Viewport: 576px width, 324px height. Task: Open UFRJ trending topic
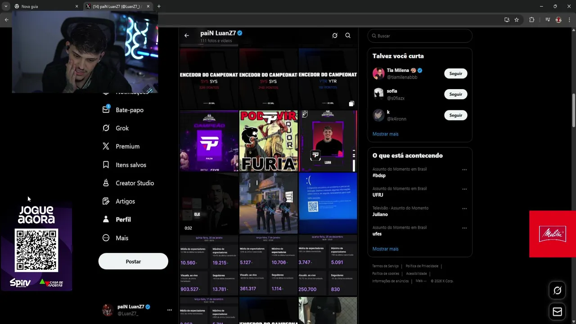pos(378,195)
